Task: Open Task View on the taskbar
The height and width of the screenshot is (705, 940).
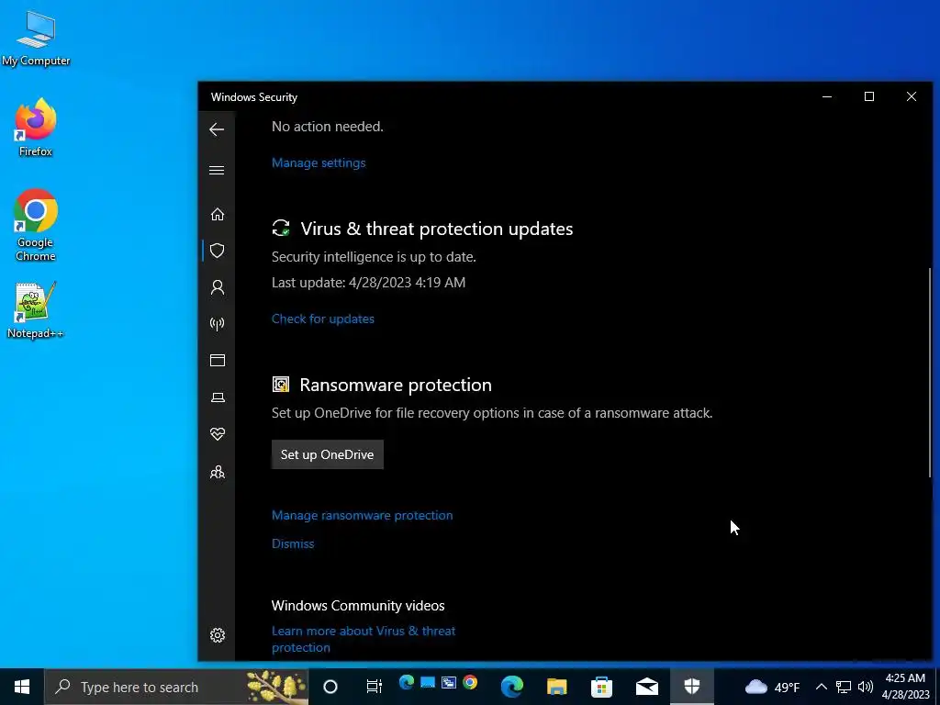Action: tap(375, 687)
